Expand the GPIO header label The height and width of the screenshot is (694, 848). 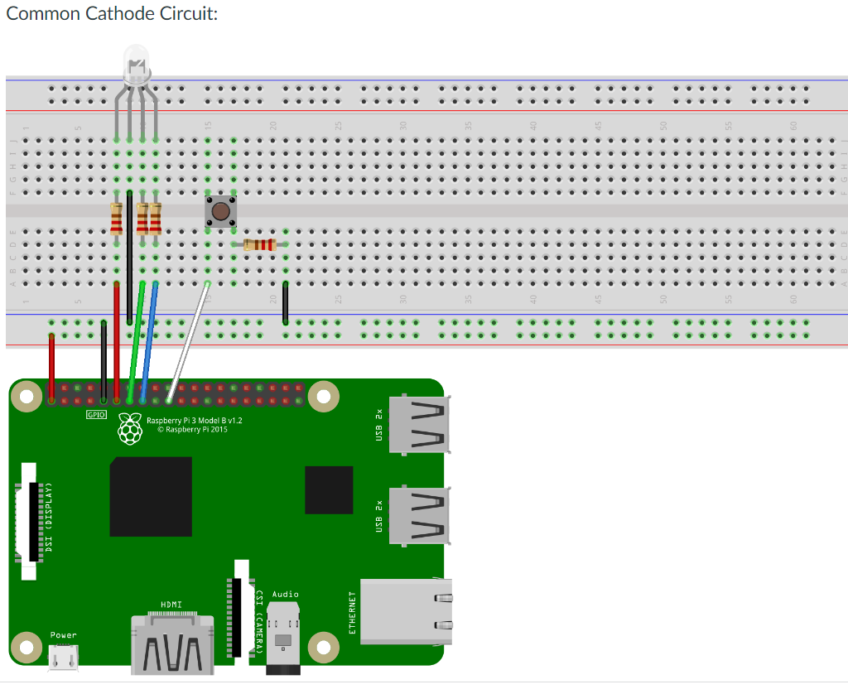click(x=96, y=414)
